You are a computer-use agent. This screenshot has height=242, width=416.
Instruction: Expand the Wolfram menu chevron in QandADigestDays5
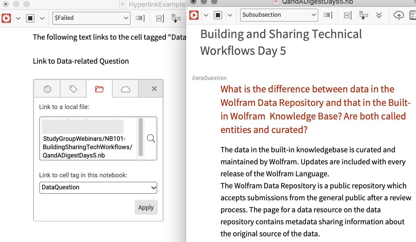point(206,15)
